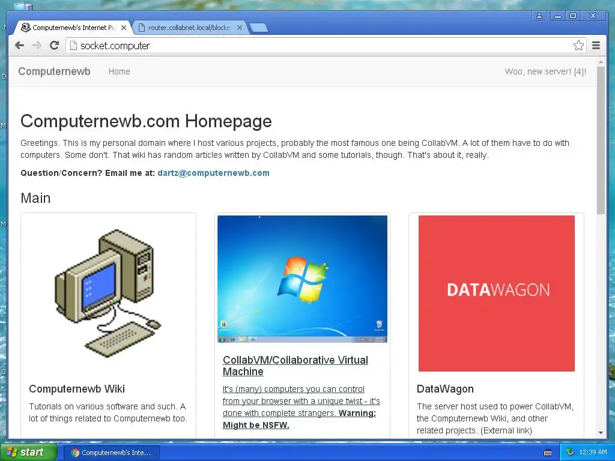Open CollabVM/Collaborative Virtual Machine link
The width and height of the screenshot is (615, 461).
point(295,366)
